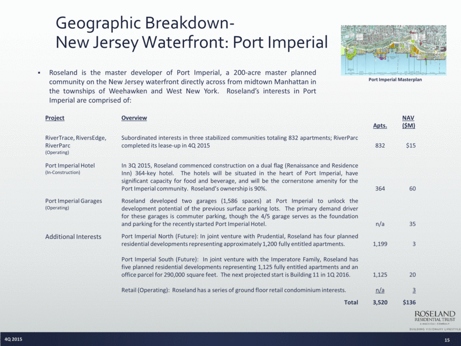461x346 pixels.
Task: Click the "Port Imperial Masterplan" caption
Action: pos(395,79)
